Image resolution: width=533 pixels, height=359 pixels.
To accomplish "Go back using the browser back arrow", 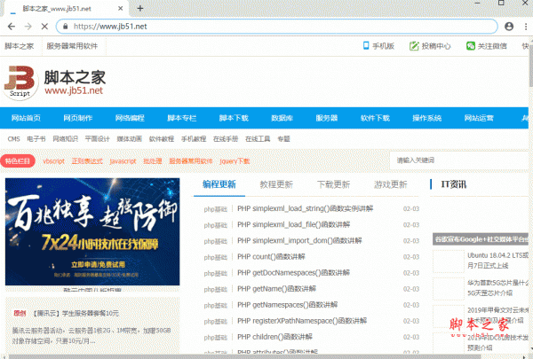I will click(12, 27).
